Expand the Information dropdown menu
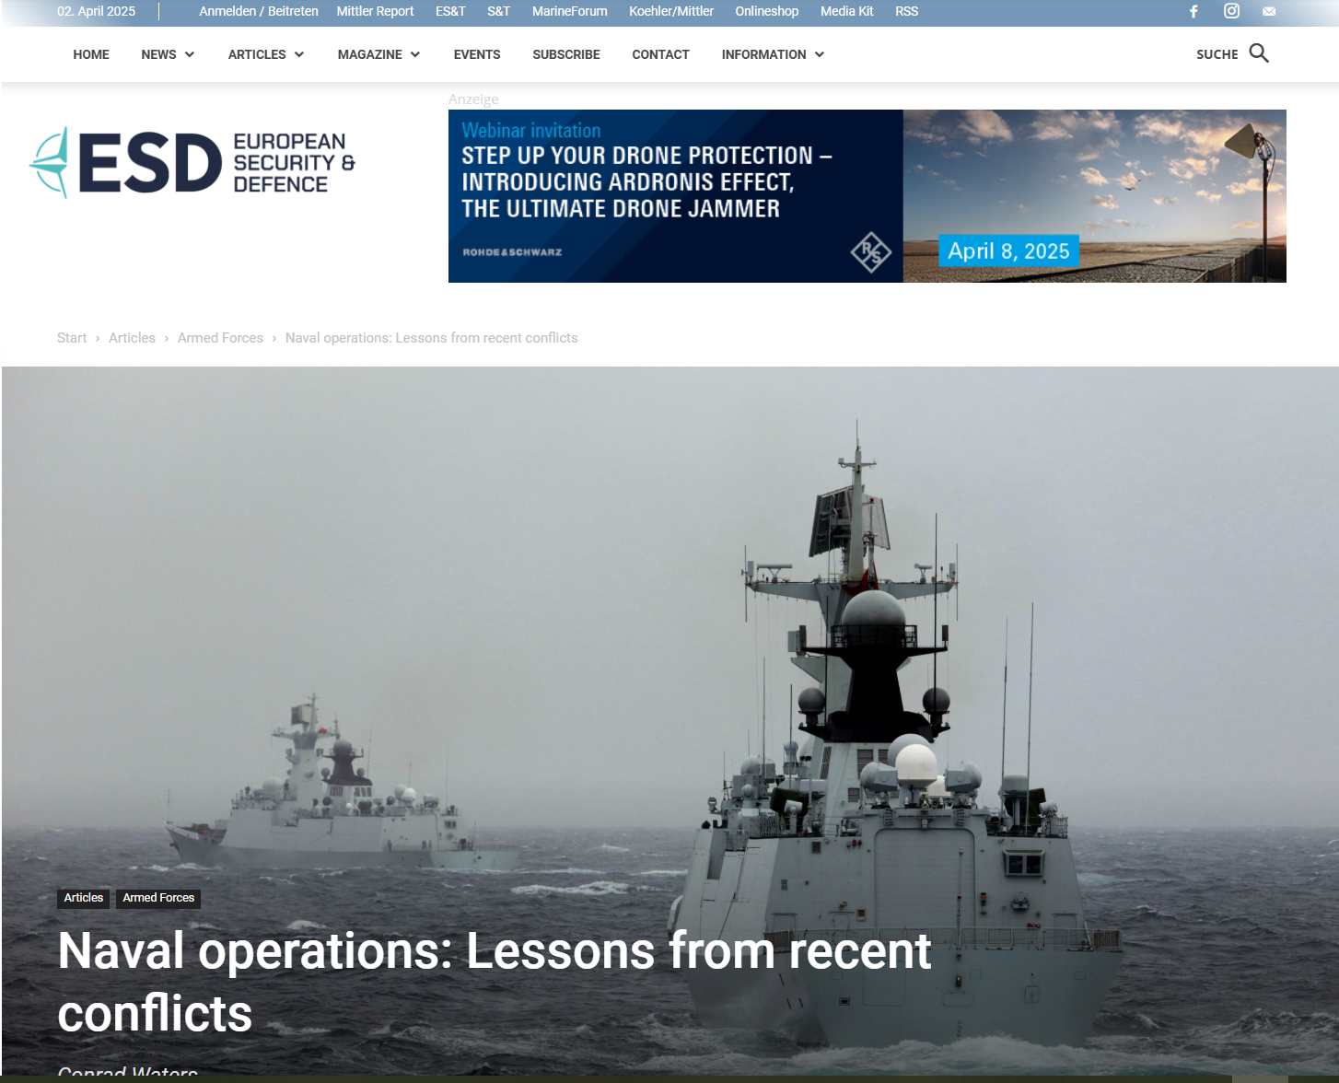This screenshot has height=1083, width=1339. [772, 54]
